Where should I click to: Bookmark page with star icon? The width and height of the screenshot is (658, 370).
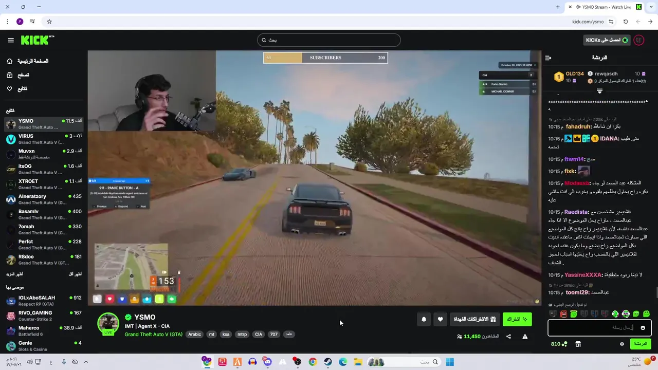(x=49, y=22)
